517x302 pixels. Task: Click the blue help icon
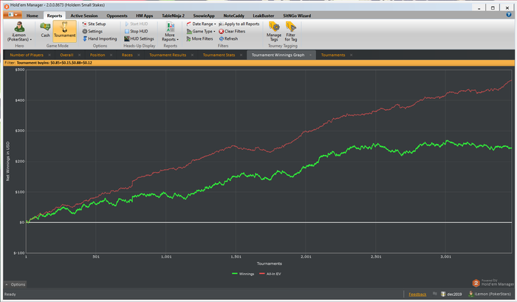tap(508, 15)
